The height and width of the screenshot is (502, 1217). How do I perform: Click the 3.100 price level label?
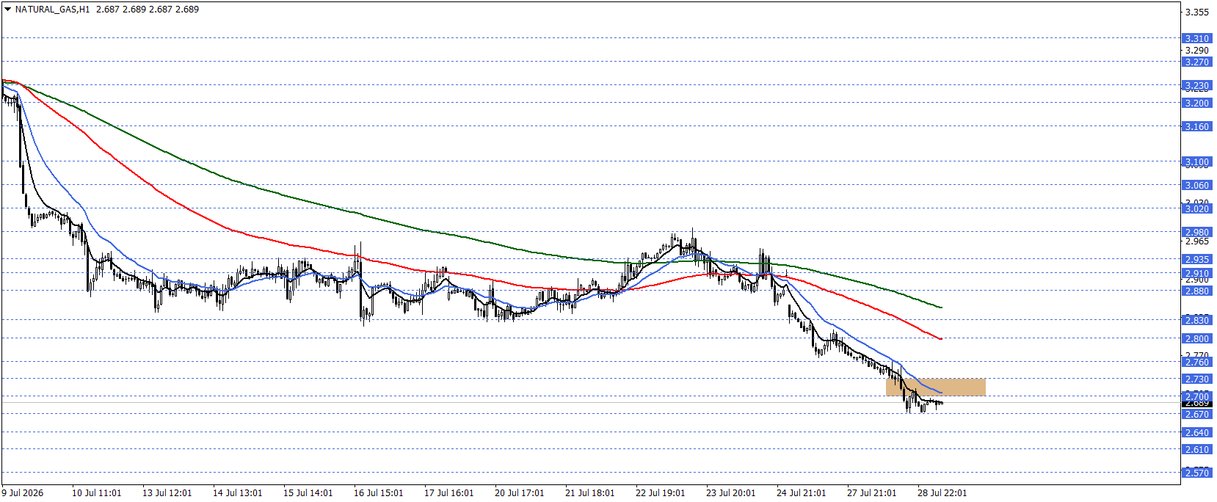(x=1196, y=161)
